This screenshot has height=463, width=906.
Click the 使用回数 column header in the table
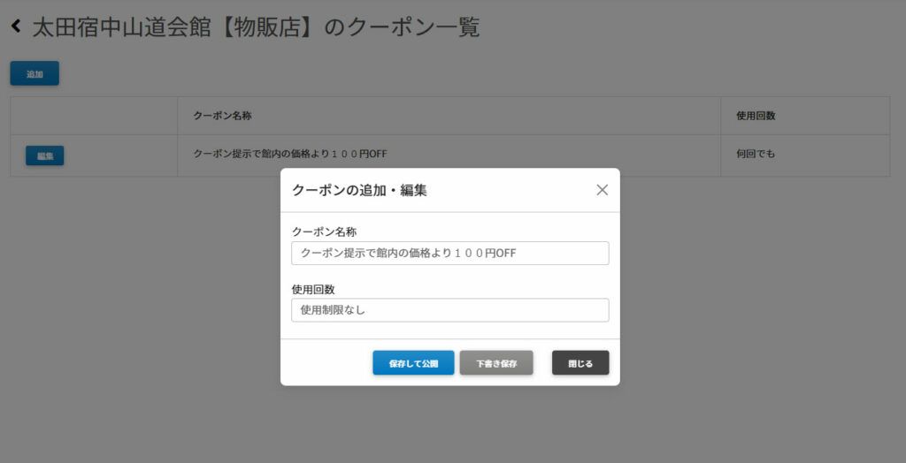tap(756, 116)
